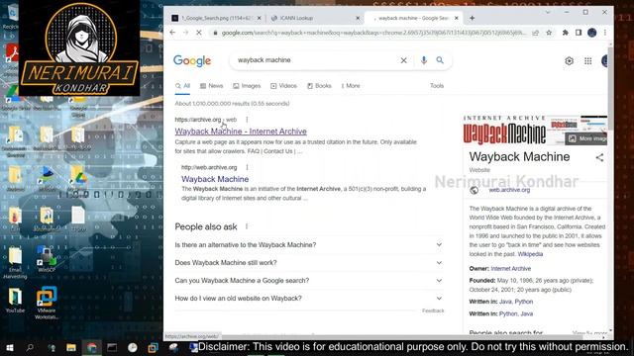The image size is (634, 356).
Task: Open Chrome's three-dot menu
Action: tap(605, 33)
